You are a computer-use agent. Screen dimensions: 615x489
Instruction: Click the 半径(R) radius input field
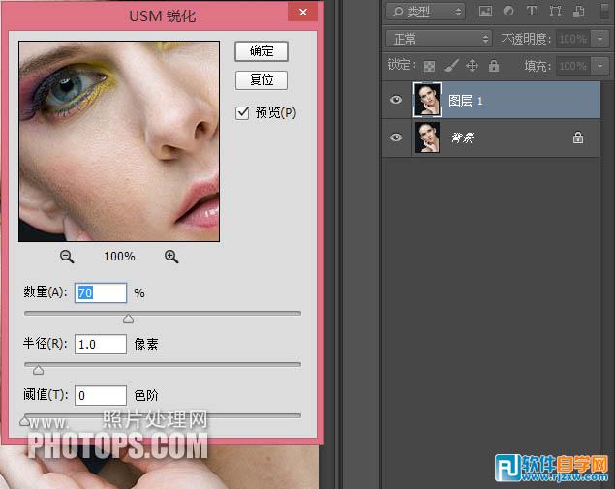[101, 345]
